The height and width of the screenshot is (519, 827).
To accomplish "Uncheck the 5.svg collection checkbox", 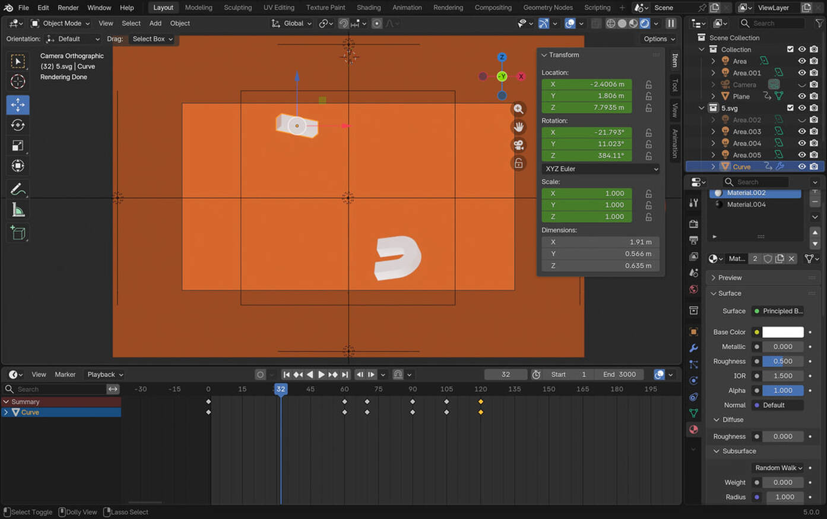I will (790, 108).
